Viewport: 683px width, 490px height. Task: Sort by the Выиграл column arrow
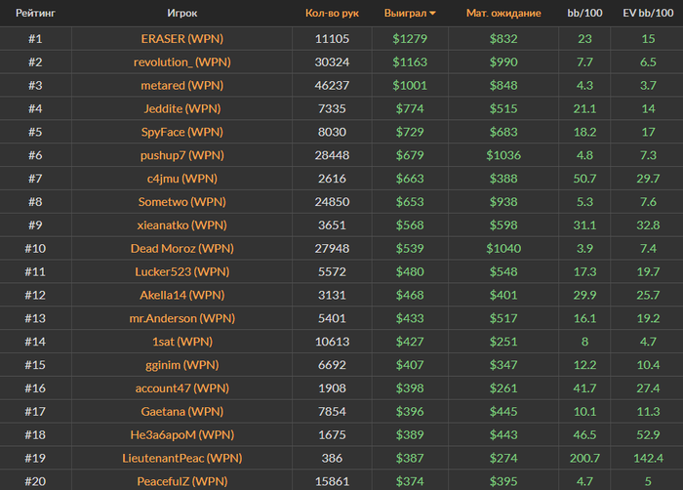click(432, 14)
